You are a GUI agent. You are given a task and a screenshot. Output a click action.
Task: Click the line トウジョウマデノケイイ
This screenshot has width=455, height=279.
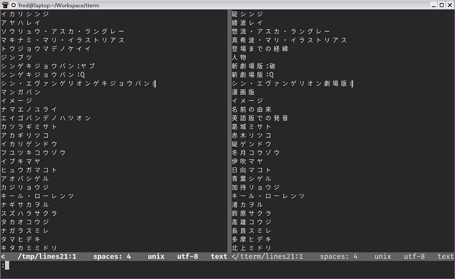pos(46,49)
